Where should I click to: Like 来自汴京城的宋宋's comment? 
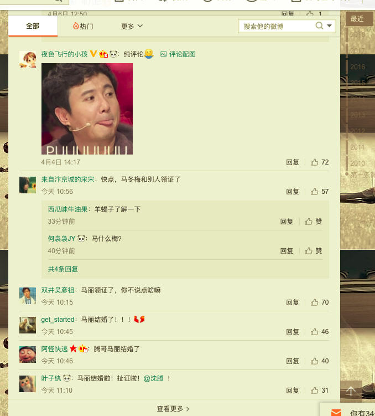coord(315,192)
